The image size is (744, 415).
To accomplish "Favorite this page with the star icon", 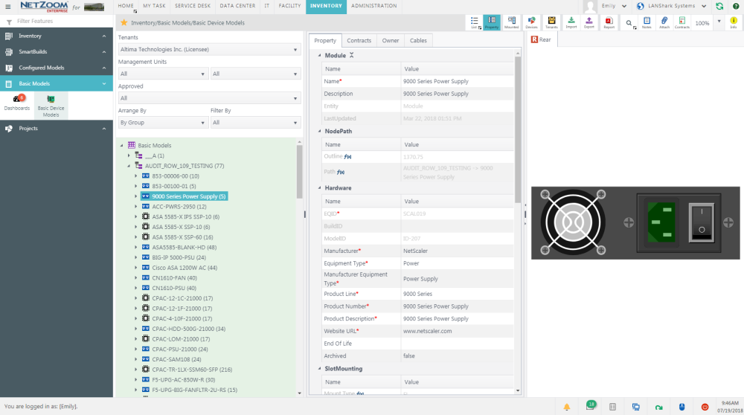I will tap(124, 22).
